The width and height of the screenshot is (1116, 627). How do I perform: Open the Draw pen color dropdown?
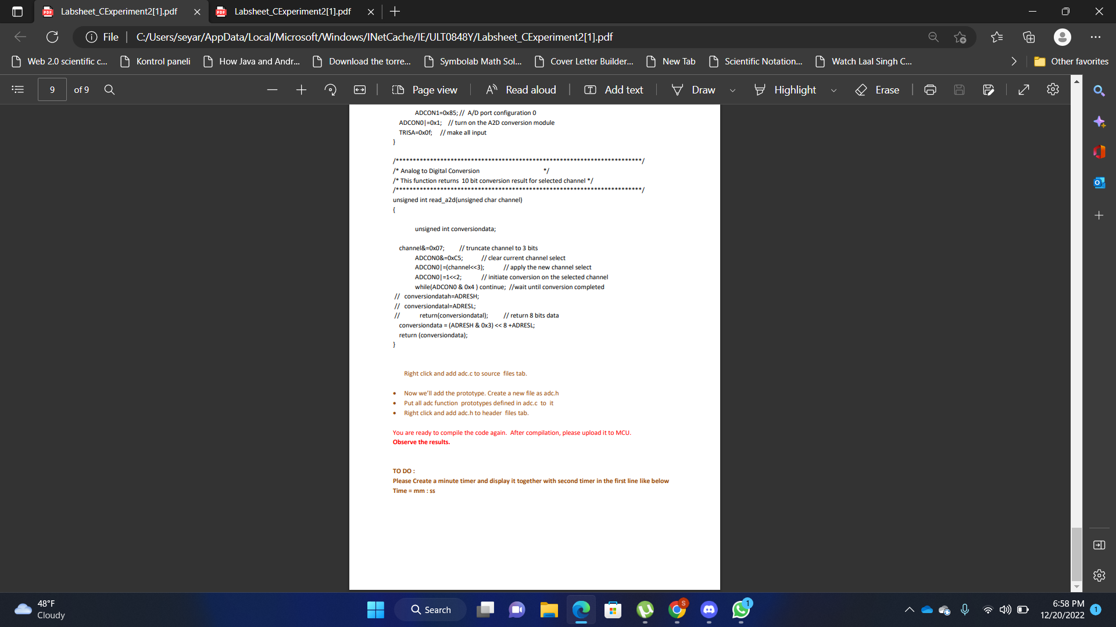(732, 91)
